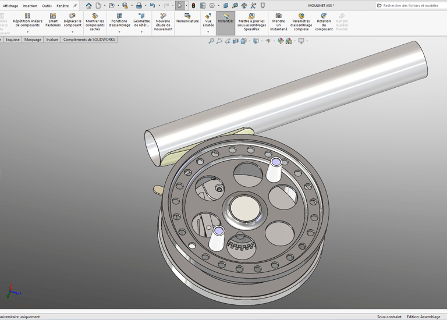Open Nomenclature (bill of materials)
The width and height of the screenshot is (447, 320).
(x=187, y=18)
